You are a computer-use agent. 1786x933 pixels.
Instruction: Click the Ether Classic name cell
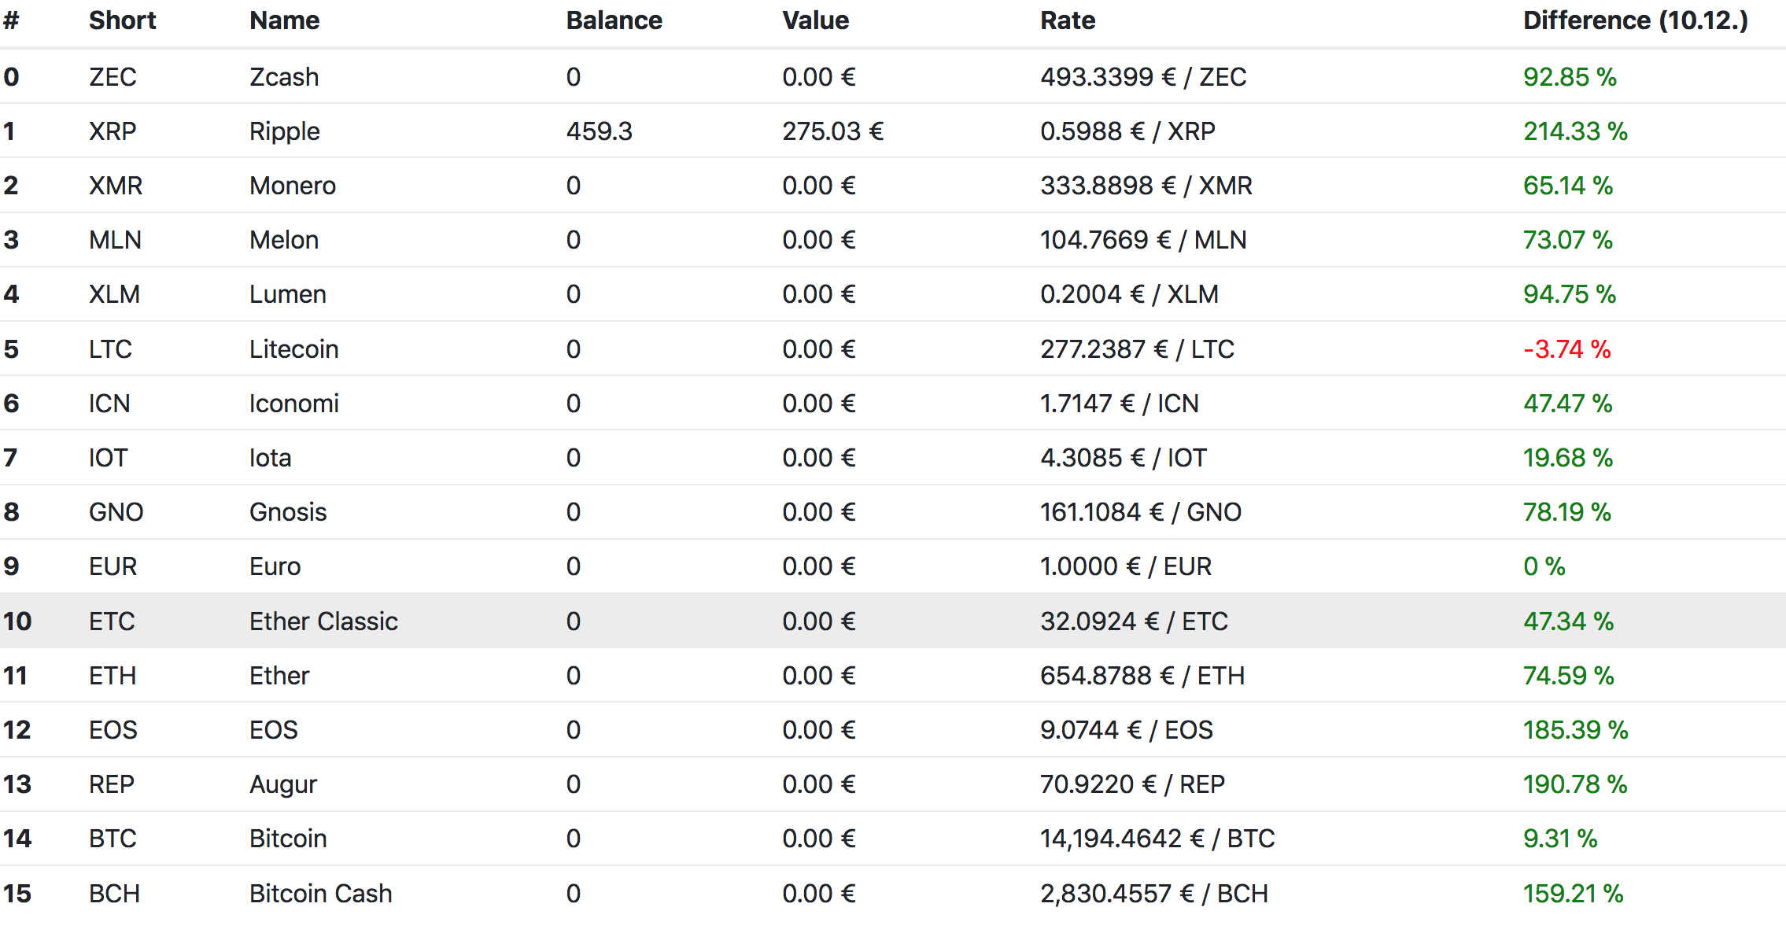click(x=323, y=621)
